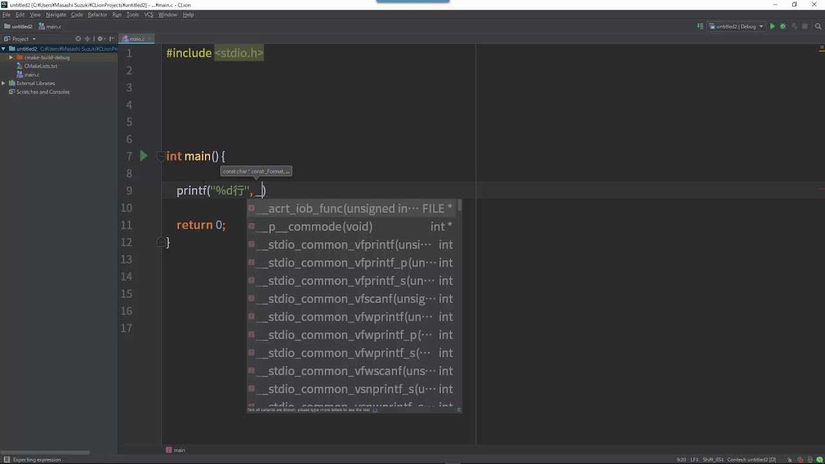
Task: Change the Shift_JIS file encoding
Action: click(713, 459)
